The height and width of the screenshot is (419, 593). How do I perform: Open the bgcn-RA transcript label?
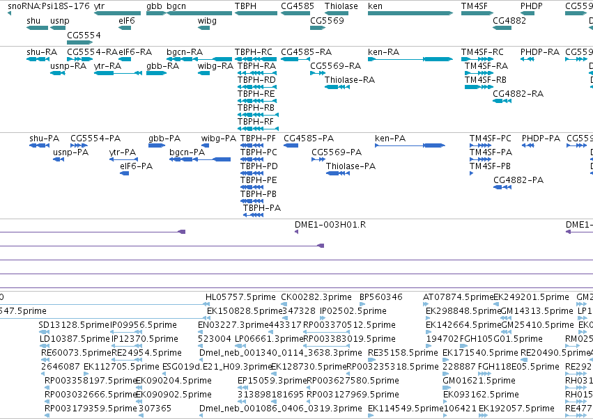(x=185, y=52)
